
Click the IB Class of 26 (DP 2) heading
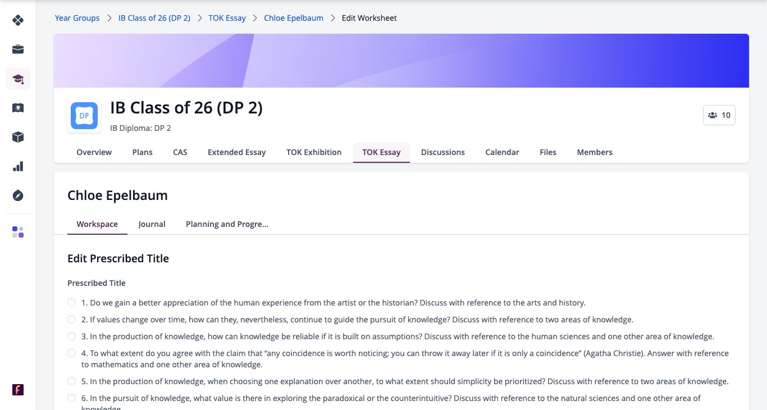pos(186,107)
